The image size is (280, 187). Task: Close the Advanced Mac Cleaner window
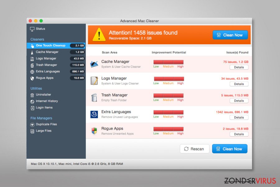pos(30,21)
